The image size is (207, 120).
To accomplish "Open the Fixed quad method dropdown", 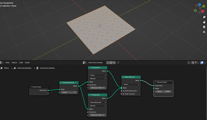I will click(x=98, y=75).
